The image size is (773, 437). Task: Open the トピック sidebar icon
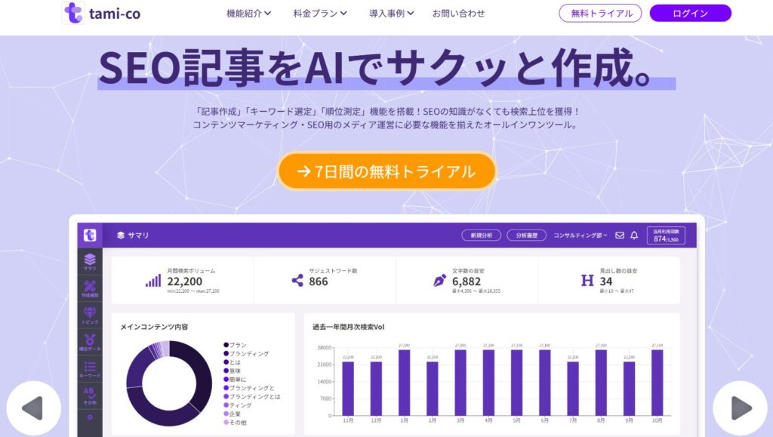(x=90, y=315)
